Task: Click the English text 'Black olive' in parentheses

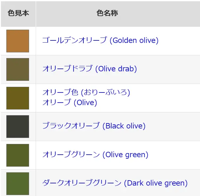Action: point(124,126)
